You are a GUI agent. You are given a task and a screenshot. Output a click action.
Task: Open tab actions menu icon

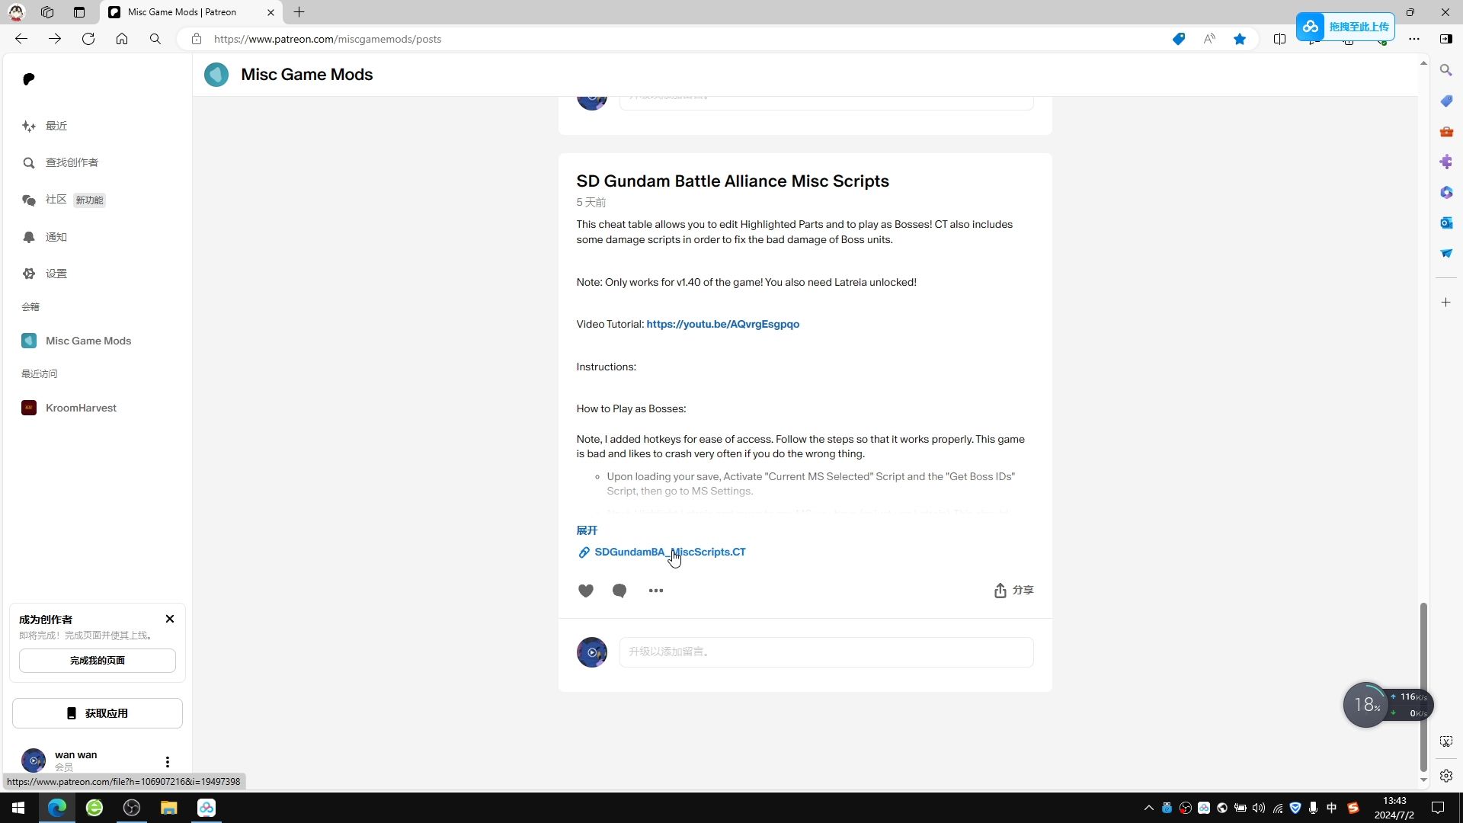79,12
